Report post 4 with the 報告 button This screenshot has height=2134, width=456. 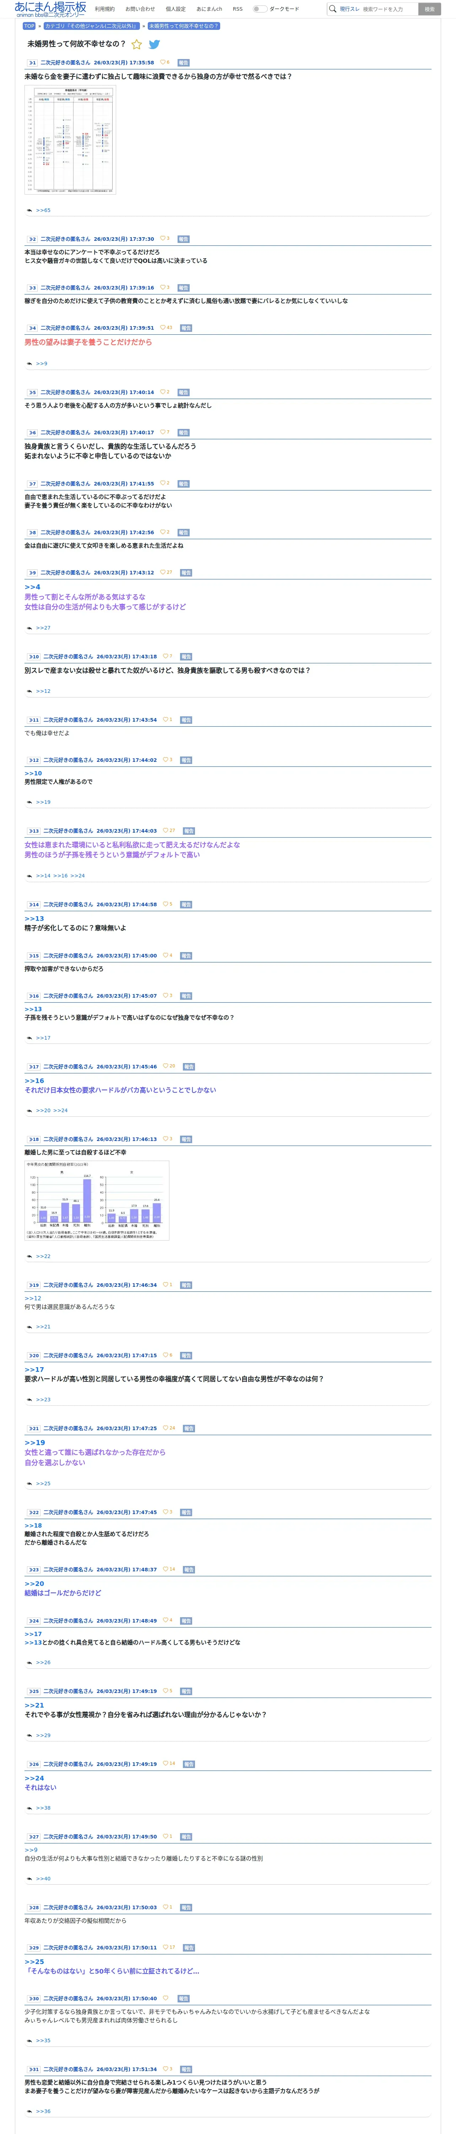(x=186, y=328)
